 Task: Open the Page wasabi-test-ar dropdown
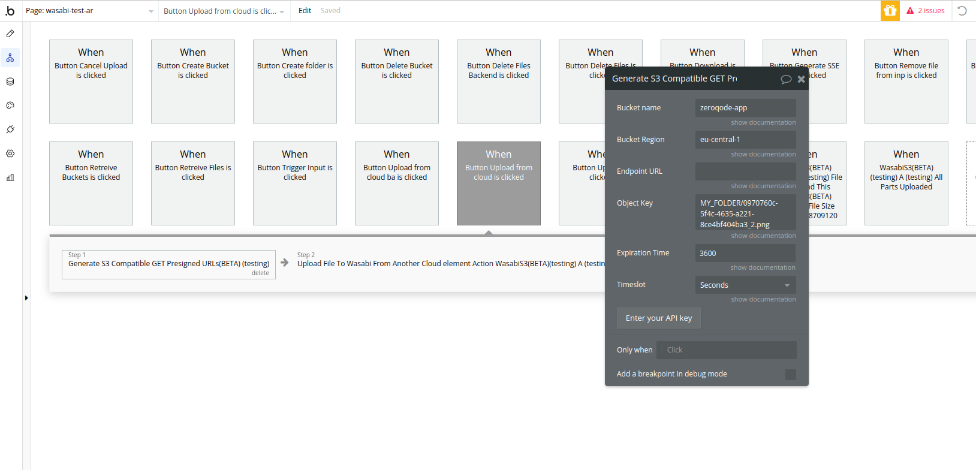90,11
